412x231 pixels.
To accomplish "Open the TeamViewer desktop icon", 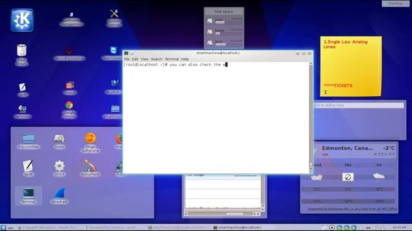I will [113, 53].
